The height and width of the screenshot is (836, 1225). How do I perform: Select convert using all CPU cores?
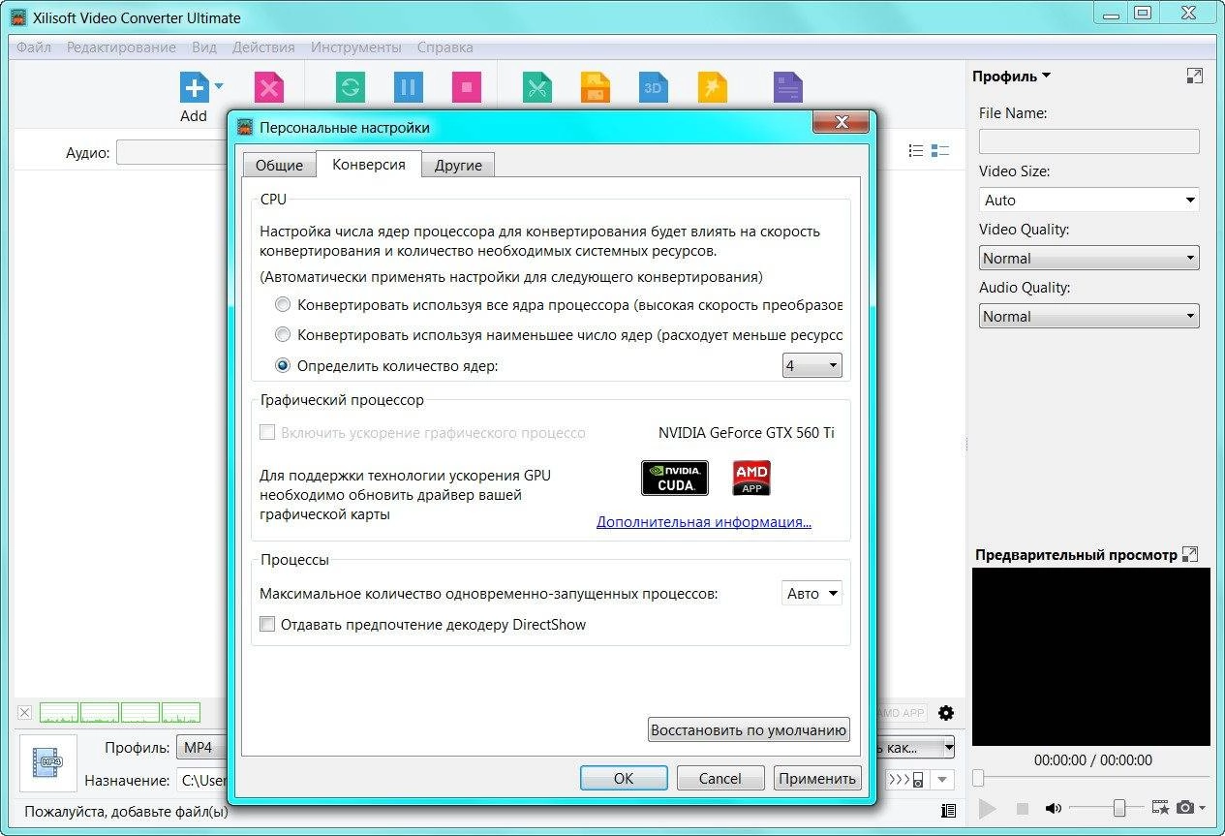(283, 305)
